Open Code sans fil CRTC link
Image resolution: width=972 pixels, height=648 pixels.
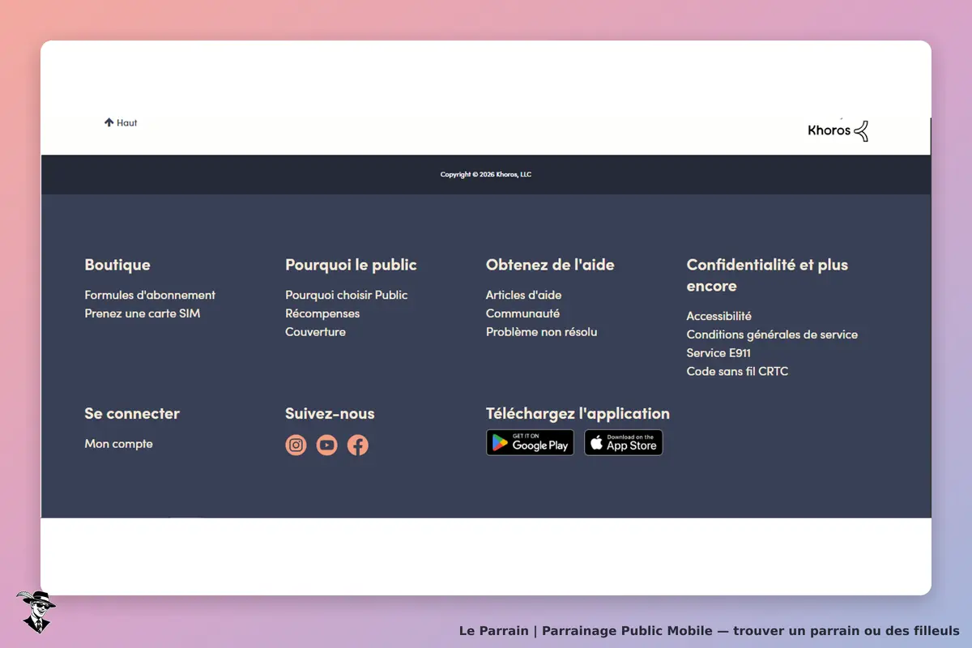click(737, 372)
